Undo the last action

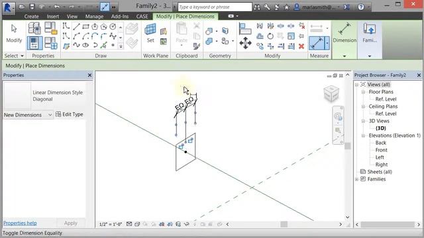coord(57,7)
